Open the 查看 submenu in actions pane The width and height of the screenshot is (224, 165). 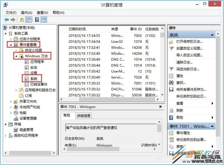click(191, 103)
